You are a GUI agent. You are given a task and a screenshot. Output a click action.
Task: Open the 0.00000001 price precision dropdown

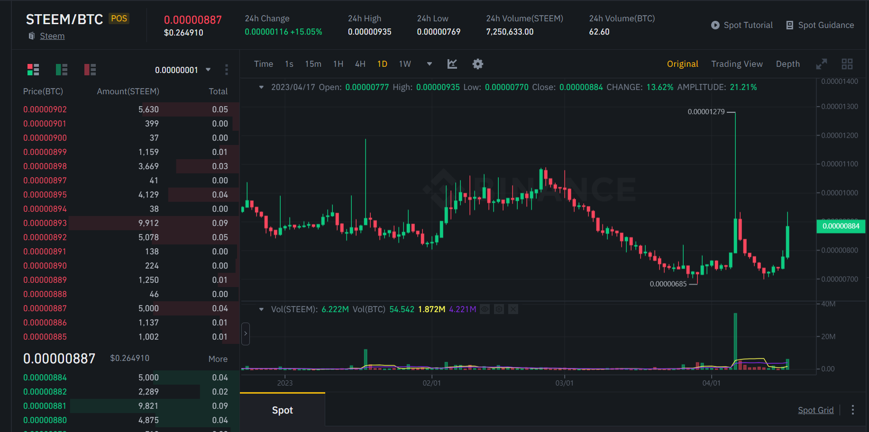183,70
